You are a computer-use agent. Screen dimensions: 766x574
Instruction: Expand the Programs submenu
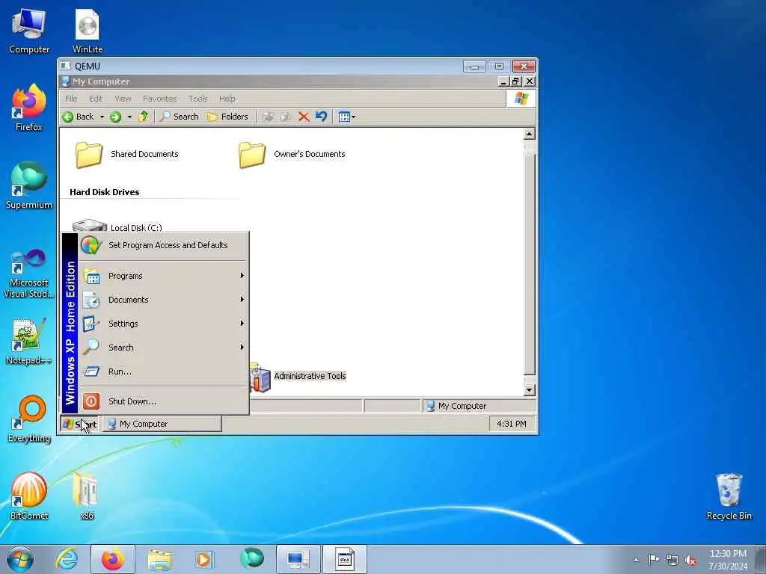point(164,276)
